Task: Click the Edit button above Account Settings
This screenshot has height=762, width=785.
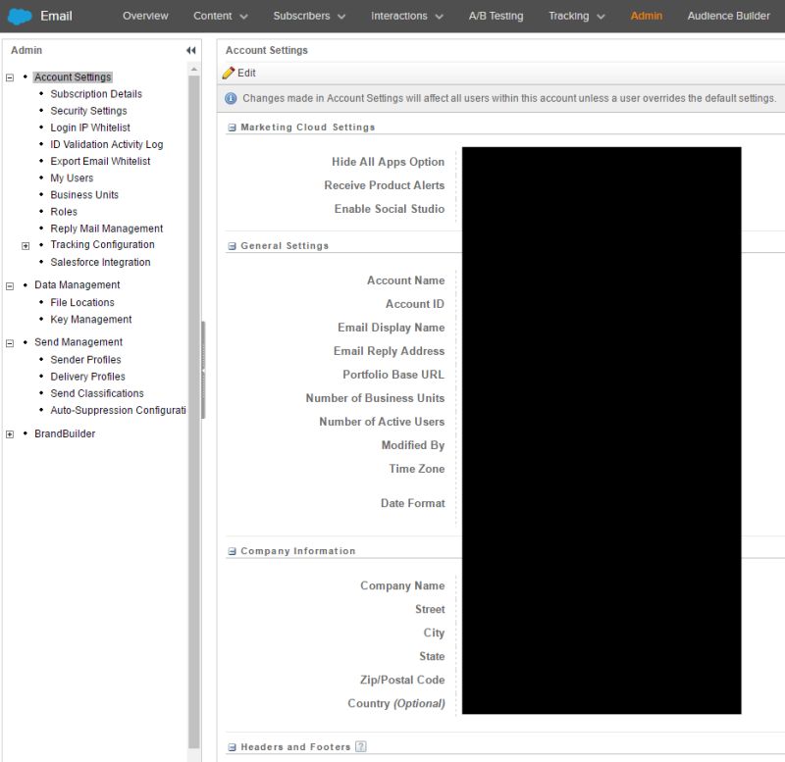Action: [x=239, y=73]
